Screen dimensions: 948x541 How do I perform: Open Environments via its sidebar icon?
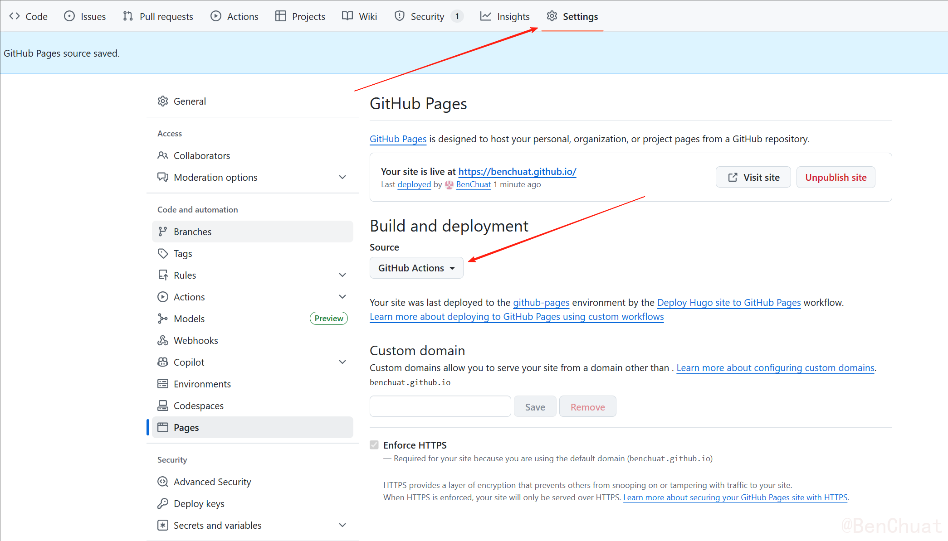162,384
